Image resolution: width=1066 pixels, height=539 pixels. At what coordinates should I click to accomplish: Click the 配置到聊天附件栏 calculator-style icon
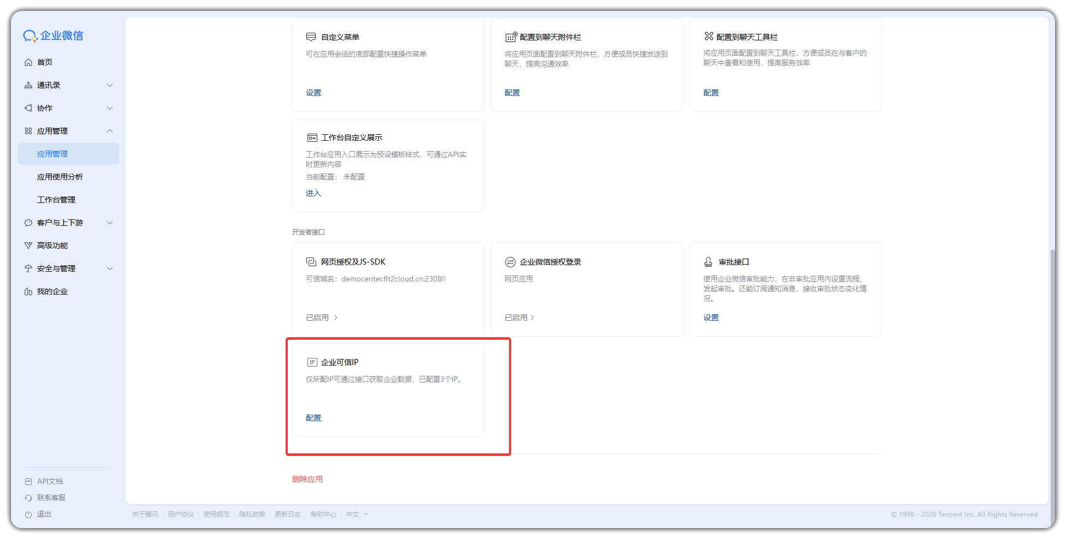tap(510, 36)
